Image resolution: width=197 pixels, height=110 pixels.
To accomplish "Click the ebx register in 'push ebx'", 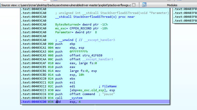I will [x=72, y=78].
